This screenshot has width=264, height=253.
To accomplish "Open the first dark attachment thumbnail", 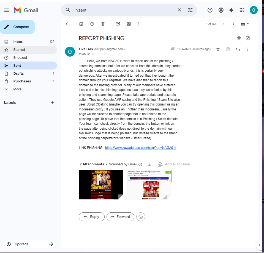I will tap(101, 184).
